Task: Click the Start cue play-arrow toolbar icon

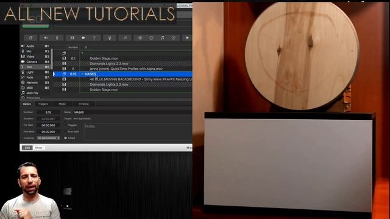Action: pyautogui.click(x=187, y=38)
